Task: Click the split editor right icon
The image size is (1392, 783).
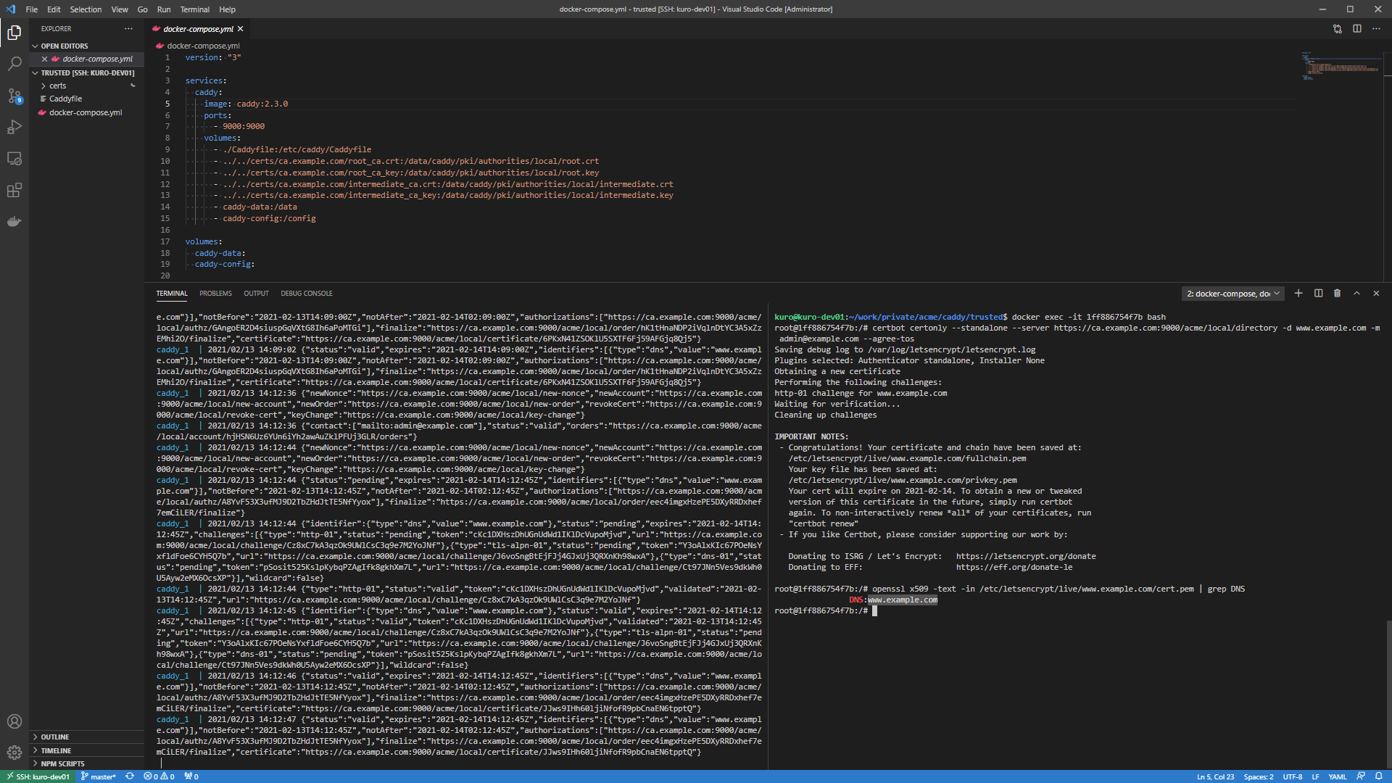Action: tap(1356, 29)
